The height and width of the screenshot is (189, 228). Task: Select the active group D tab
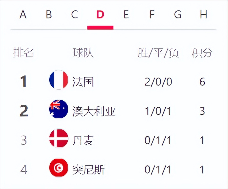point(100,15)
